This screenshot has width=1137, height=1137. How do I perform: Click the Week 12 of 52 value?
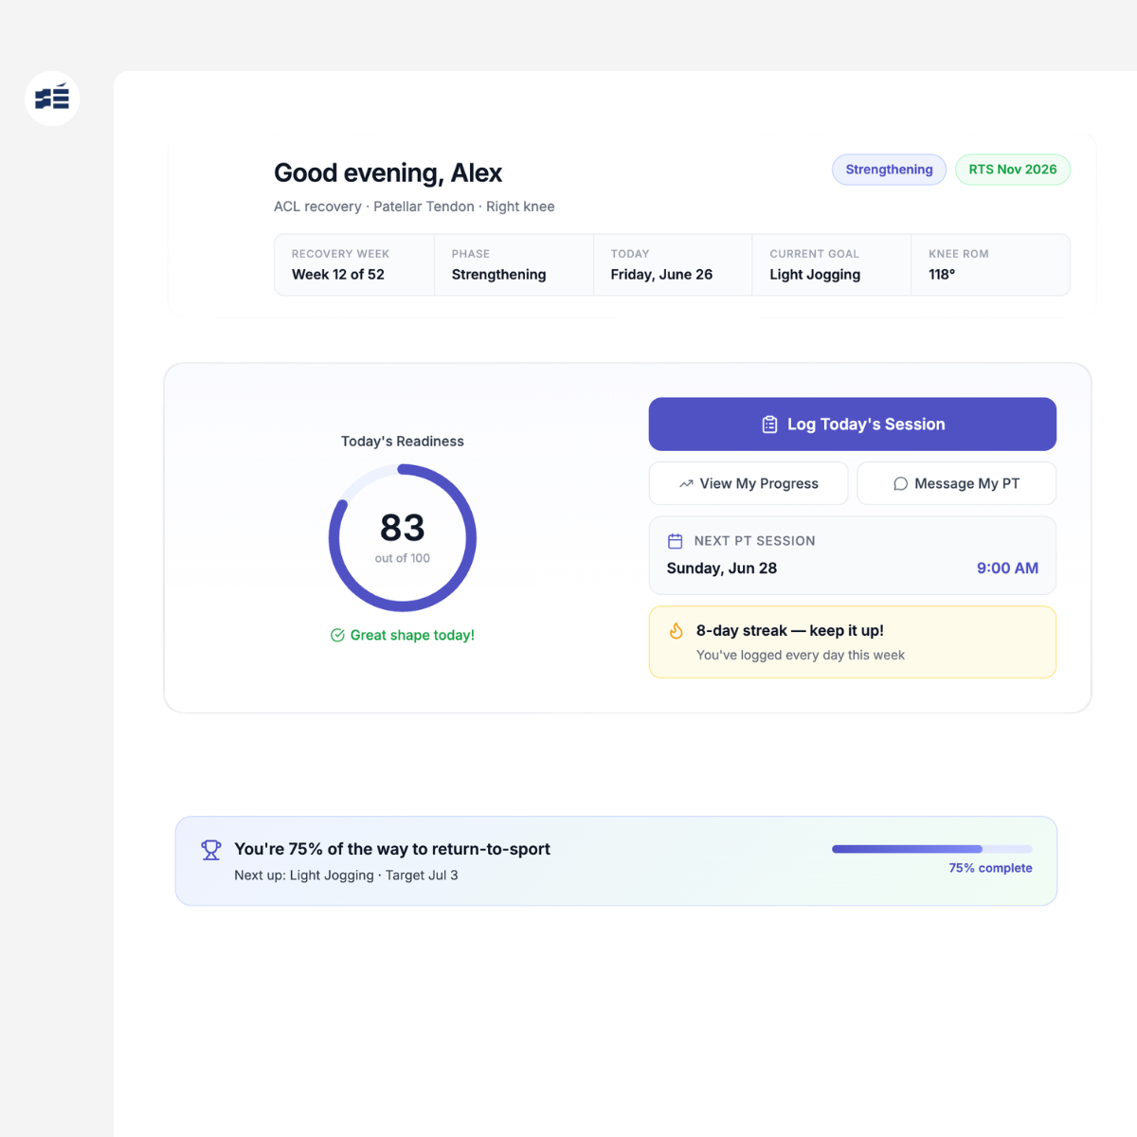(x=338, y=274)
